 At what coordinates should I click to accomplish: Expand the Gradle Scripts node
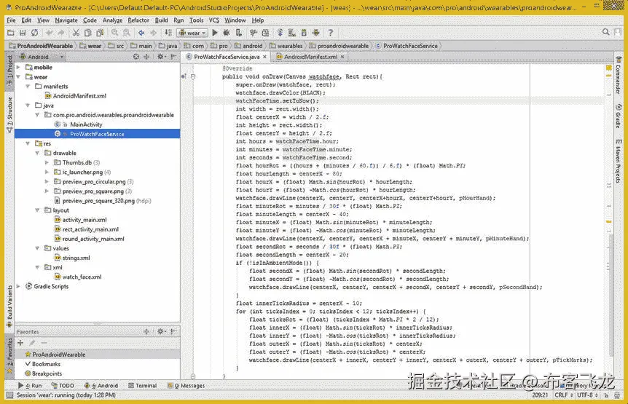pyautogui.click(x=18, y=286)
